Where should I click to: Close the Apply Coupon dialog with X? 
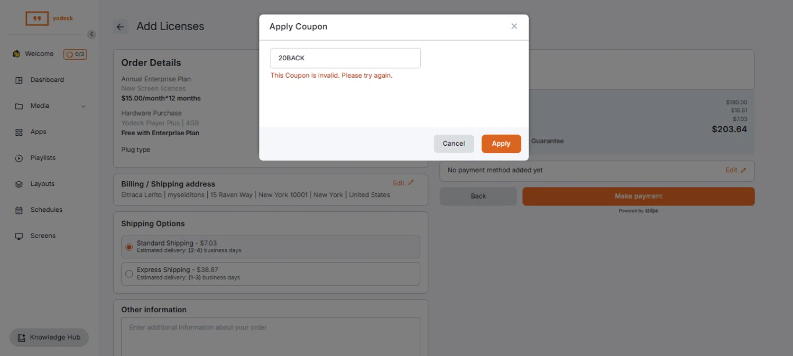(514, 26)
